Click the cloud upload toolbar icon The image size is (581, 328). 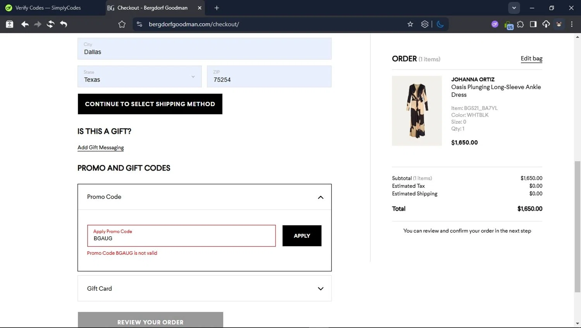(x=546, y=24)
